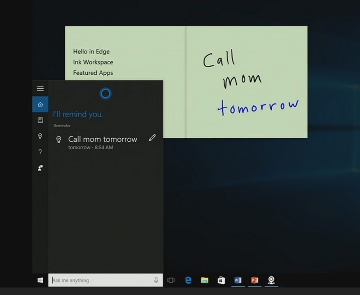This screenshot has height=295, width=360.
Task: Launch Microsoft Edge from the taskbar
Action: click(x=188, y=280)
